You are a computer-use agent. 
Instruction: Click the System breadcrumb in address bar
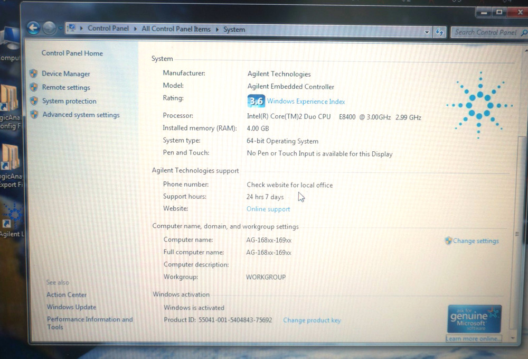tap(234, 30)
